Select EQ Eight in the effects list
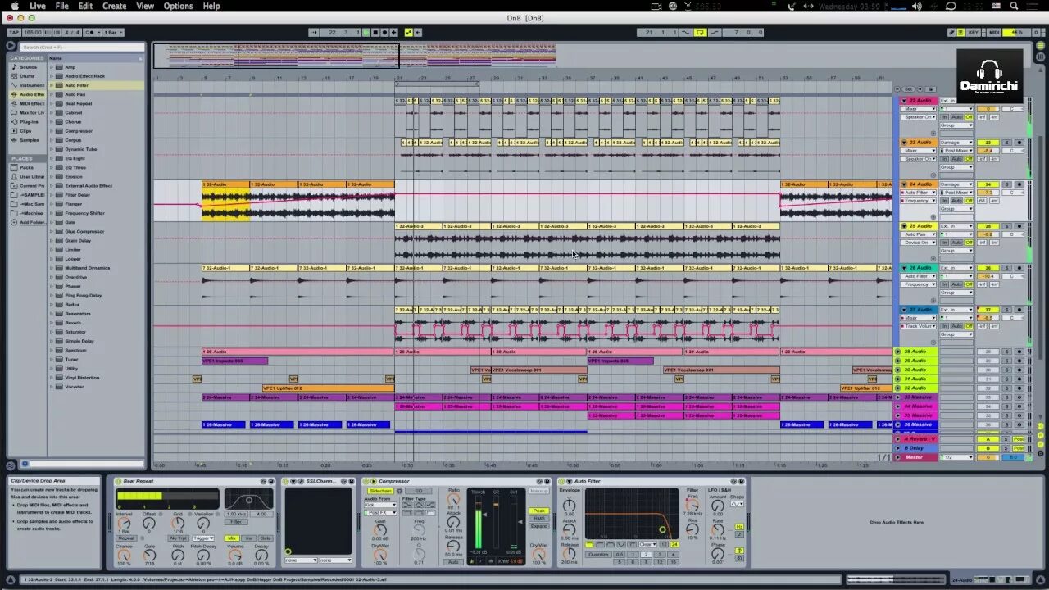1049x590 pixels. point(75,158)
